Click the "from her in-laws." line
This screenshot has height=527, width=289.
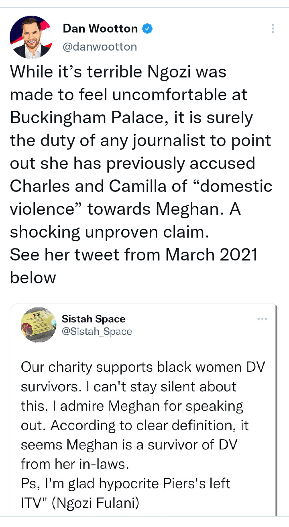point(74,464)
